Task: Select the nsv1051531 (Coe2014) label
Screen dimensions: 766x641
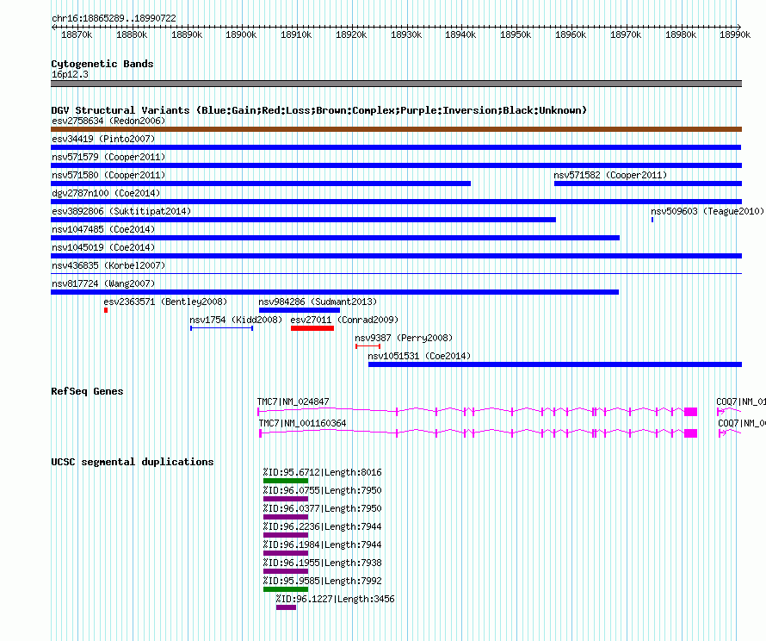Action: pyautogui.click(x=419, y=356)
